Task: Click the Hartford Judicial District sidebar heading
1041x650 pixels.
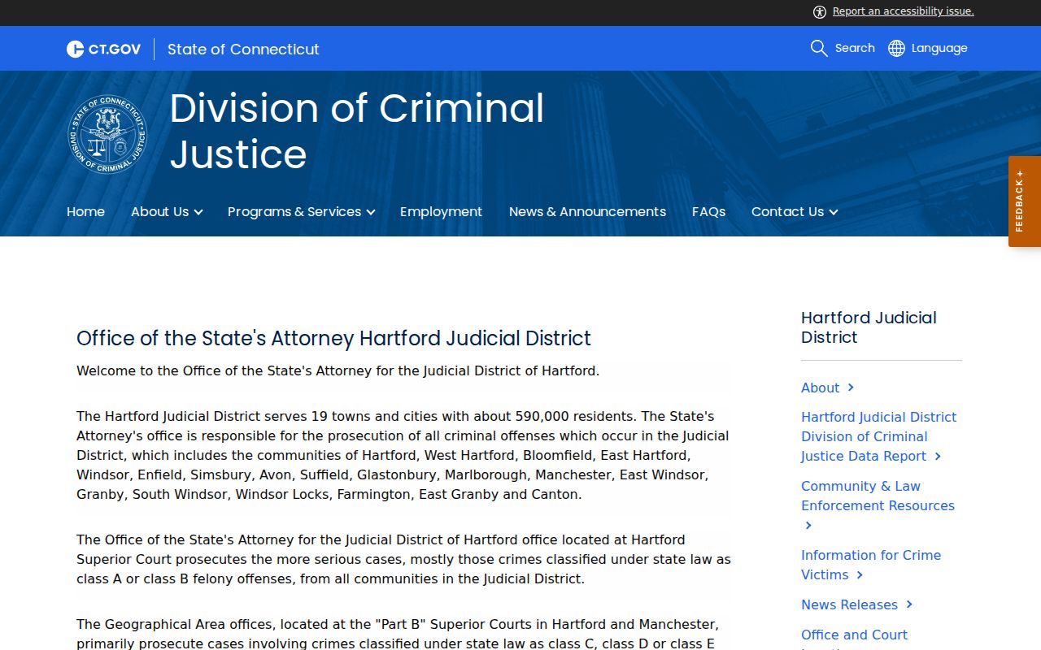Action: click(869, 327)
